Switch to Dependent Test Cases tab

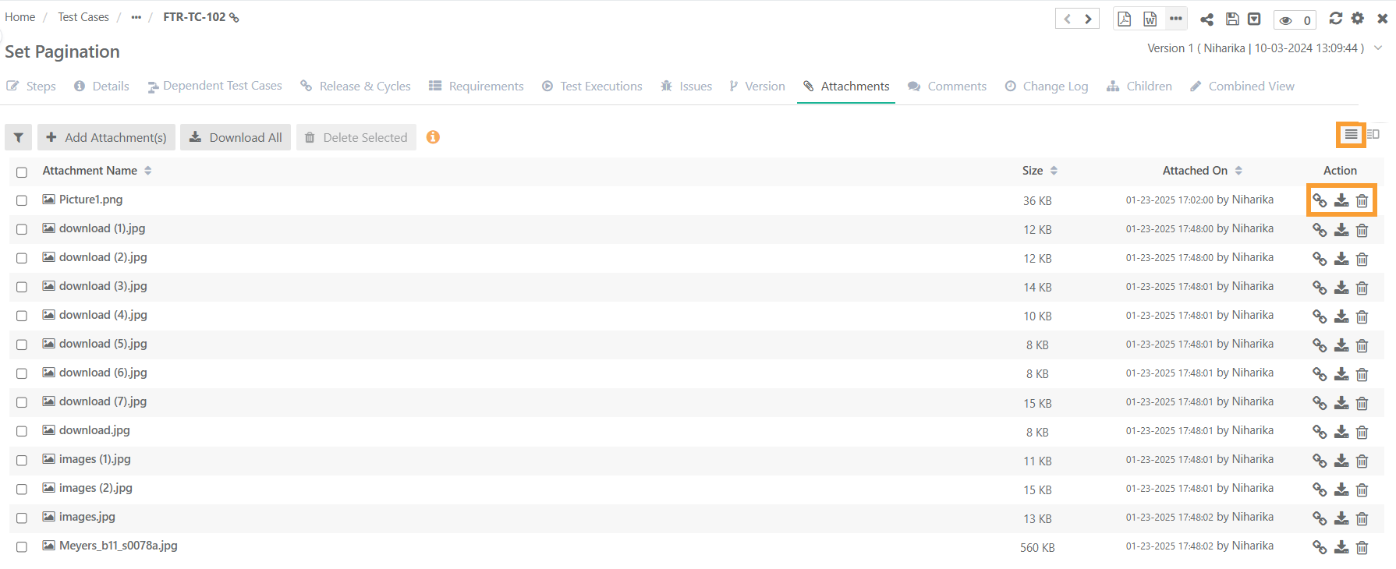click(x=214, y=86)
